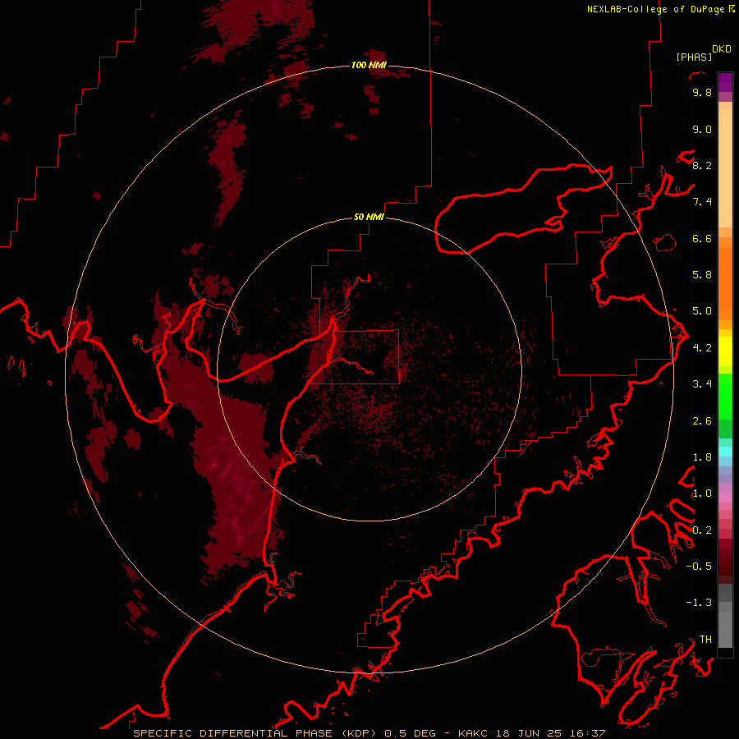Click the -0.5 scale value

[x=699, y=567]
